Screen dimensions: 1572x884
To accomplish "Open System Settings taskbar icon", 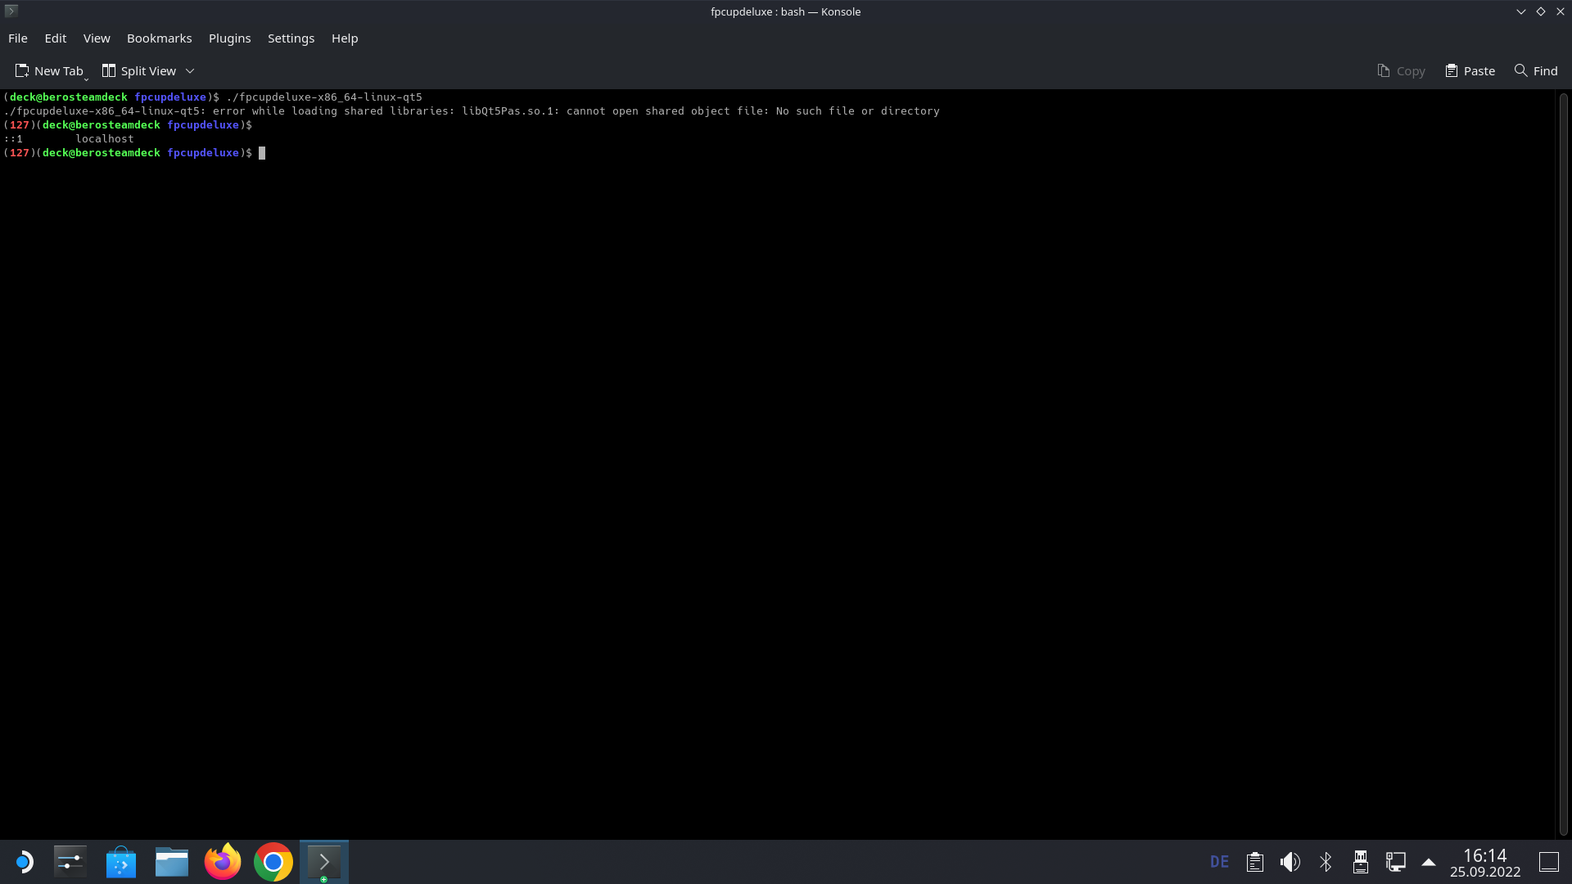I will coord(70,862).
